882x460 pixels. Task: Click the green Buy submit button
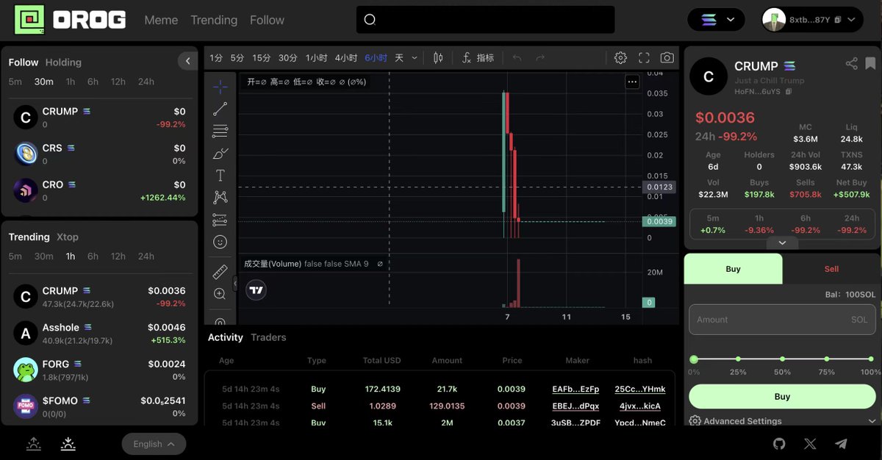pos(782,397)
